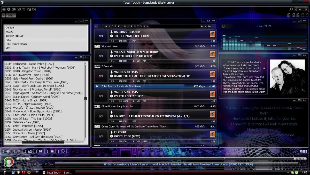This screenshot has width=310, height=175.
Task: Click the search magnifier icon
Action: [291, 9]
